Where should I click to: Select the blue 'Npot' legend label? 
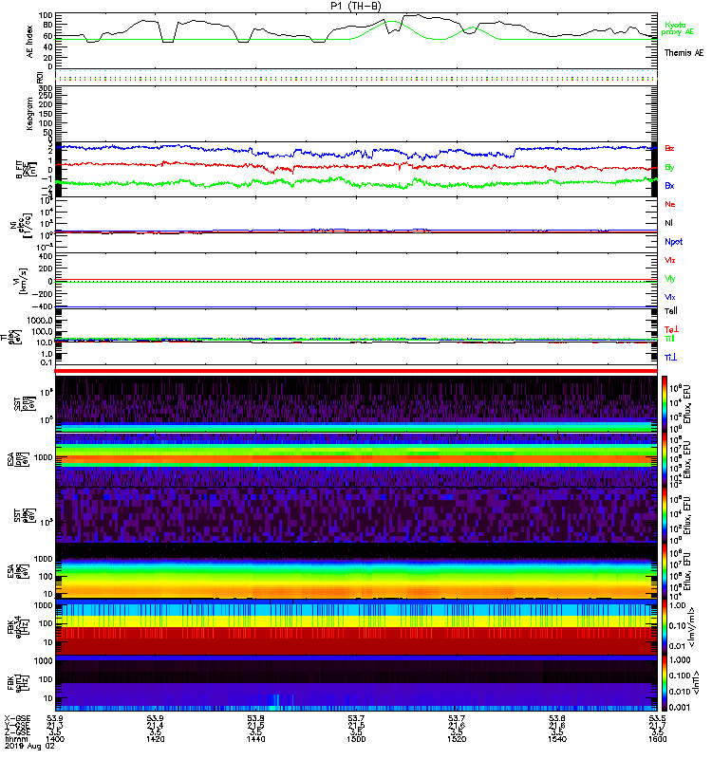(x=674, y=242)
